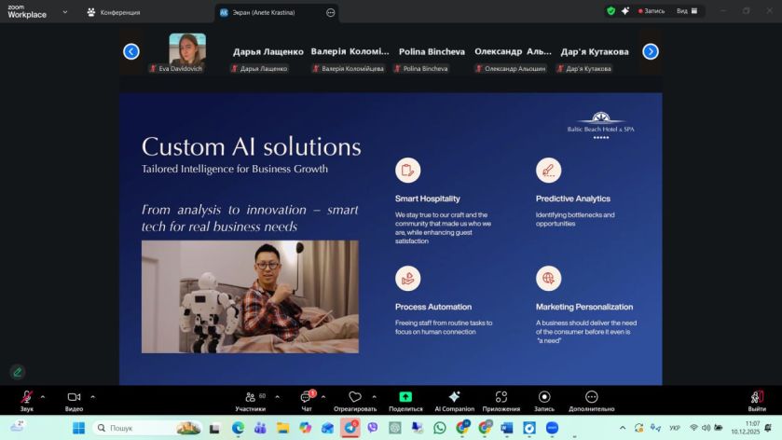Click Smart Hospitality icon on the slide
The width and height of the screenshot is (782, 440).
pyautogui.click(x=408, y=170)
